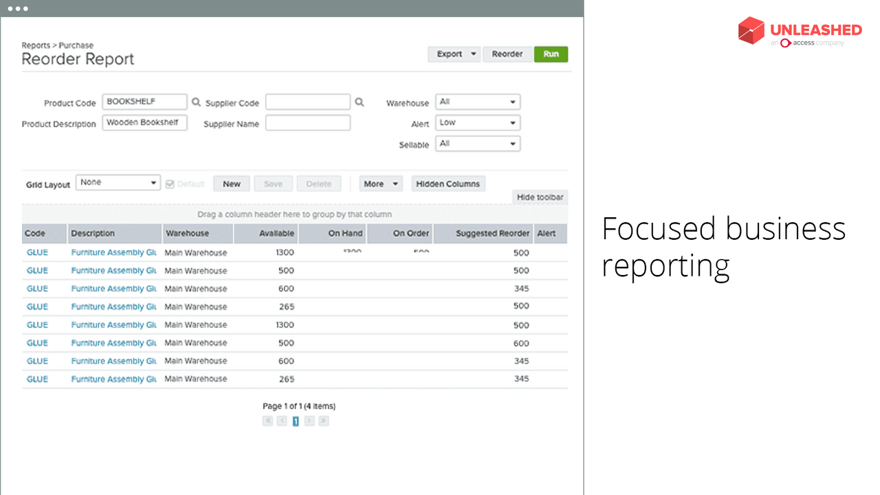This screenshot has height=495, width=880.
Task: Sort by the On Hand column header
Action: (333, 234)
